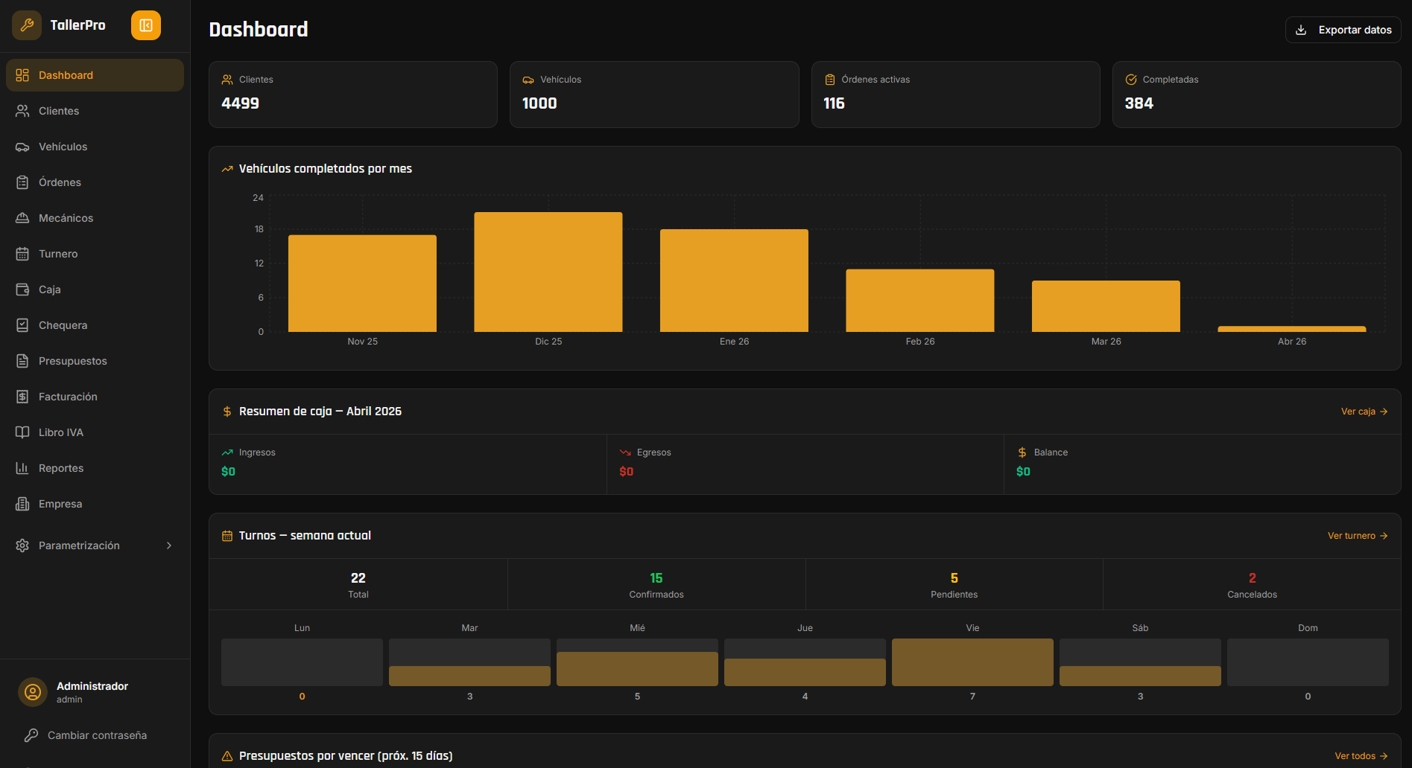The width and height of the screenshot is (1412, 768).
Task: Click the car icon for Vehículos
Action: tap(22, 147)
